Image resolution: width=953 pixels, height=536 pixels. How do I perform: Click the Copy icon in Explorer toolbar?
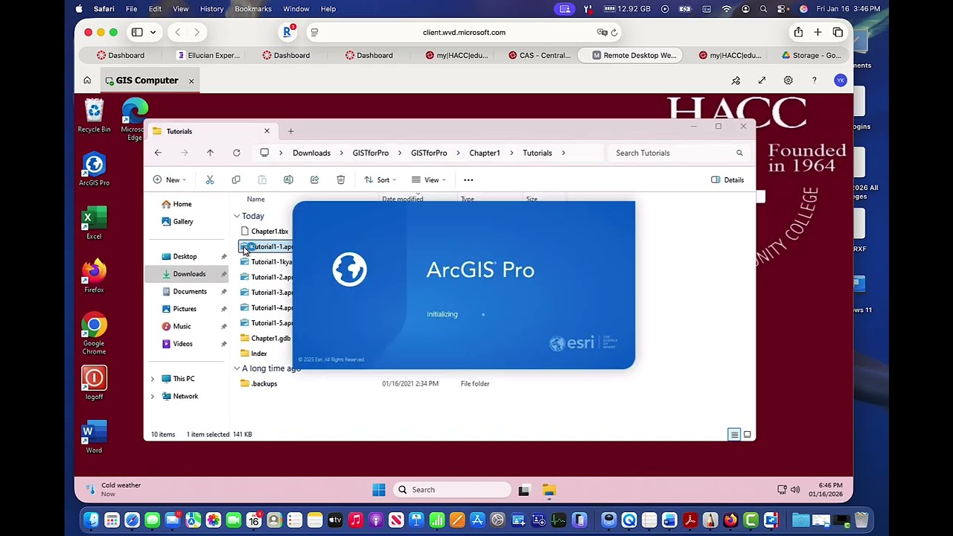[x=236, y=179]
